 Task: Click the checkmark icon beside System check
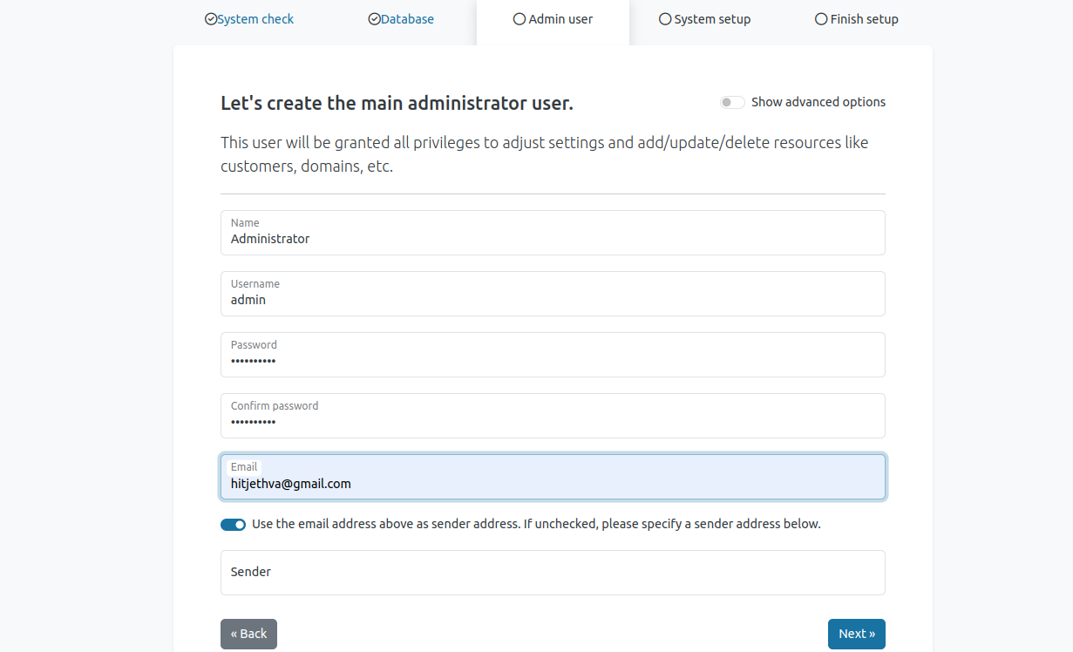pos(211,19)
